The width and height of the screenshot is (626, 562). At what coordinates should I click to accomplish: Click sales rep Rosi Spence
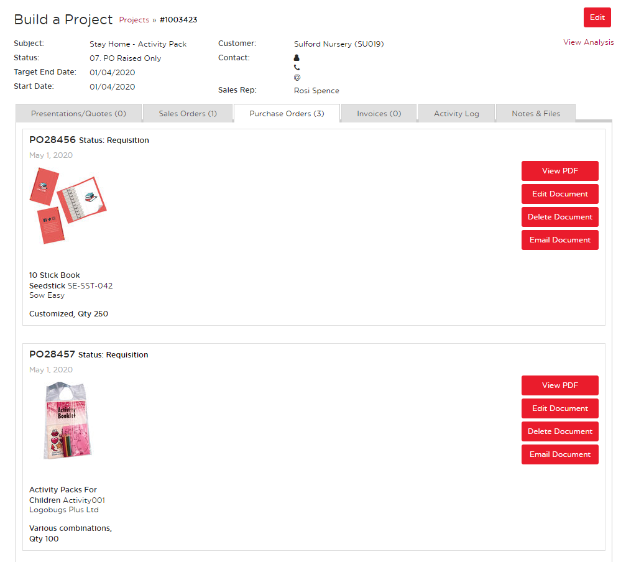316,91
